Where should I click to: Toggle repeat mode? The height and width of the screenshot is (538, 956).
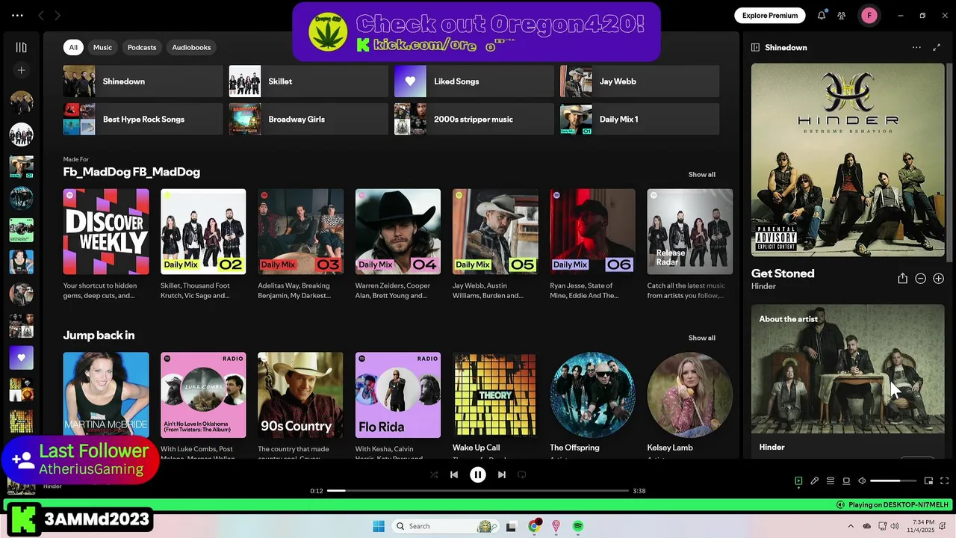click(x=522, y=474)
